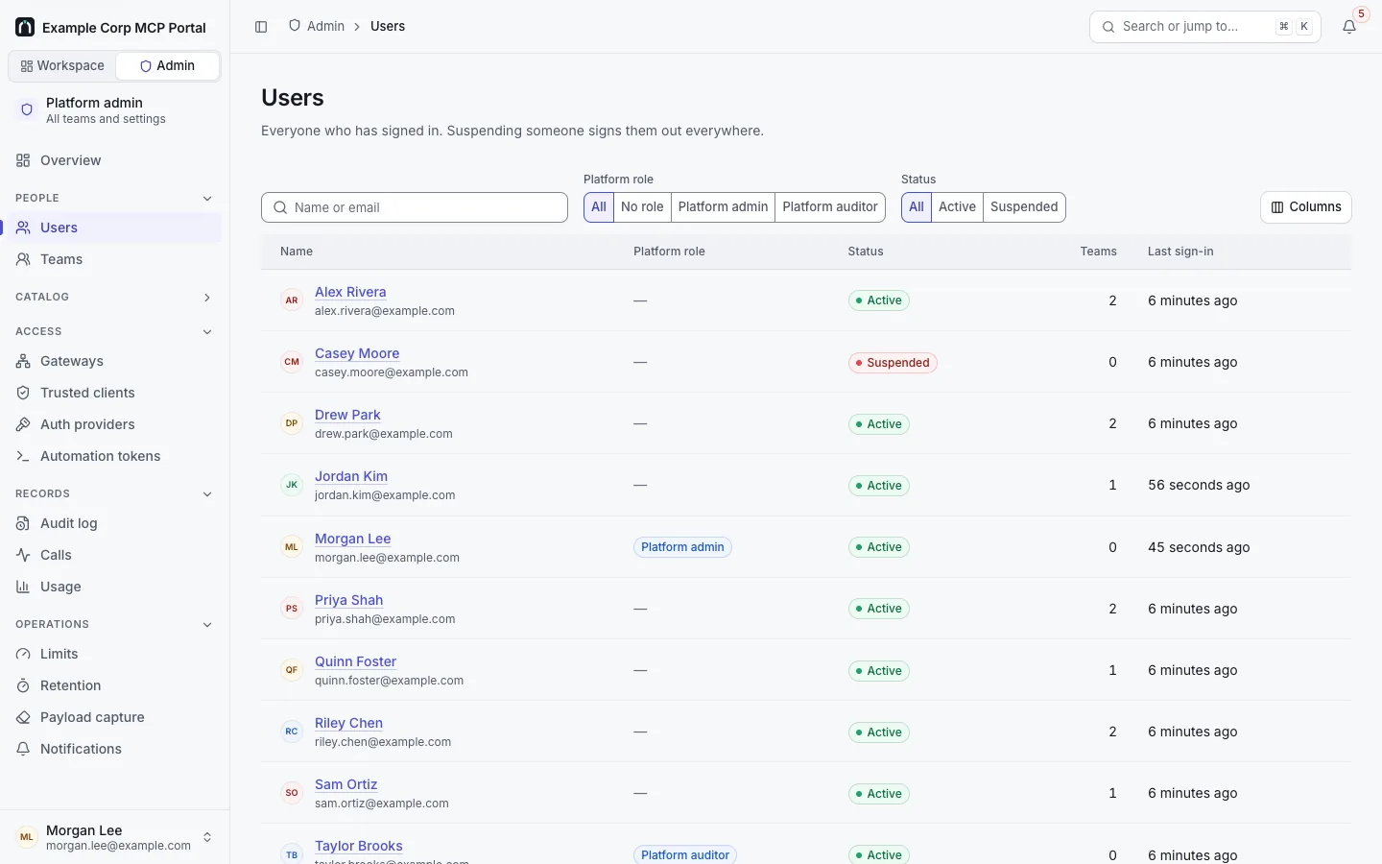Screen dimensions: 1382x864
Task: Show only Active status users
Action: (957, 207)
